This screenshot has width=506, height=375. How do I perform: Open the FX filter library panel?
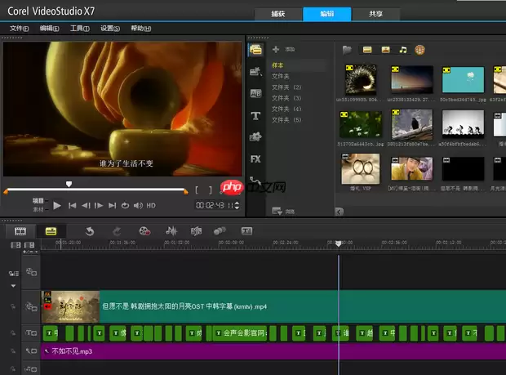[x=255, y=158]
